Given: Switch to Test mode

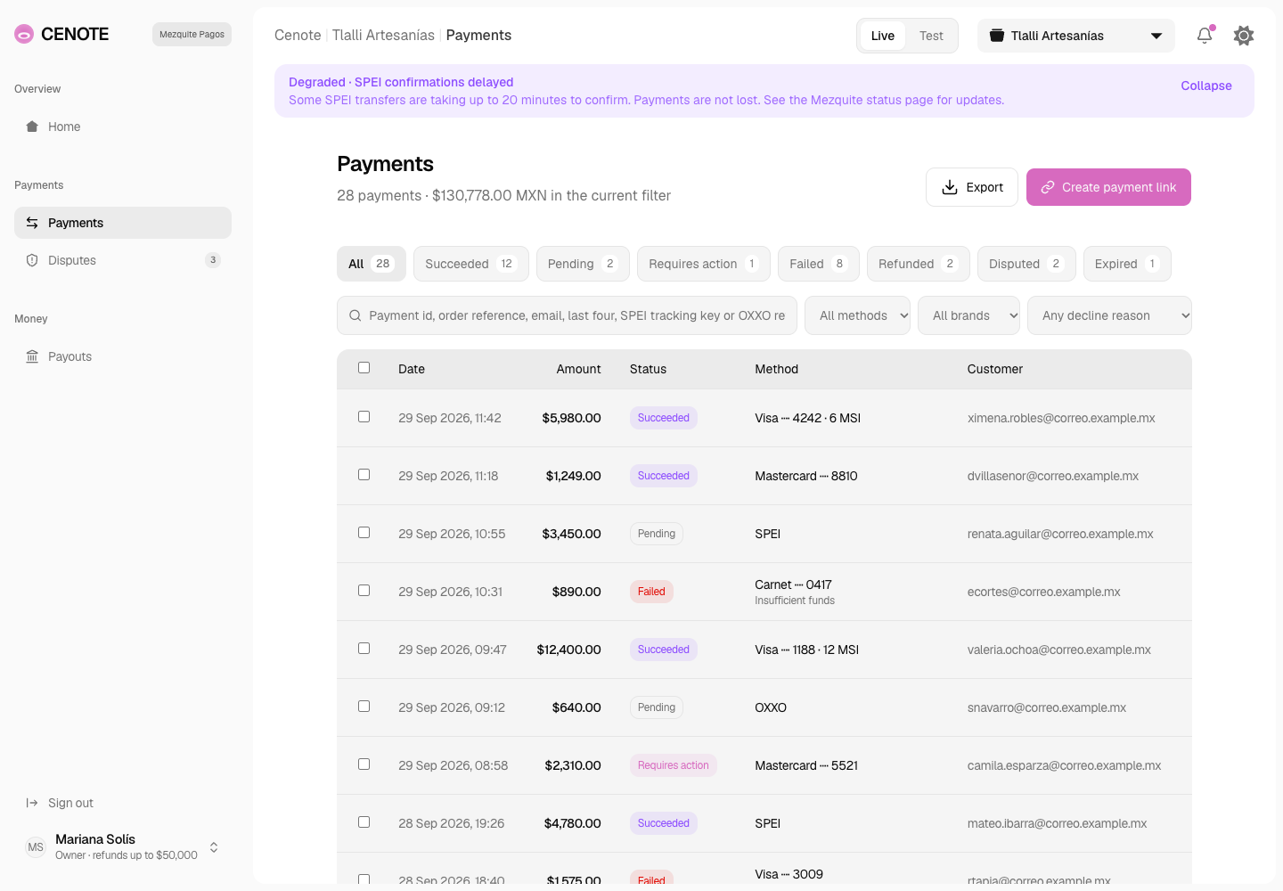Looking at the screenshot, I should 931,36.
